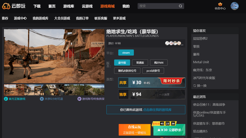Open the user avatar profile
This screenshot has height=138, width=246.
pyautogui.click(x=234, y=6)
